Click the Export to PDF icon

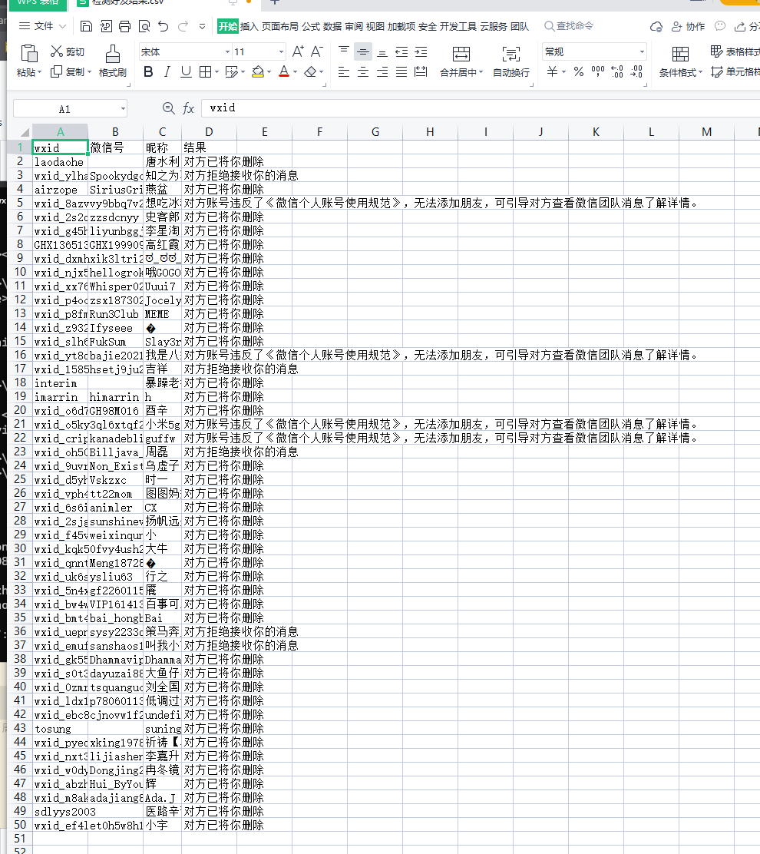click(x=106, y=26)
